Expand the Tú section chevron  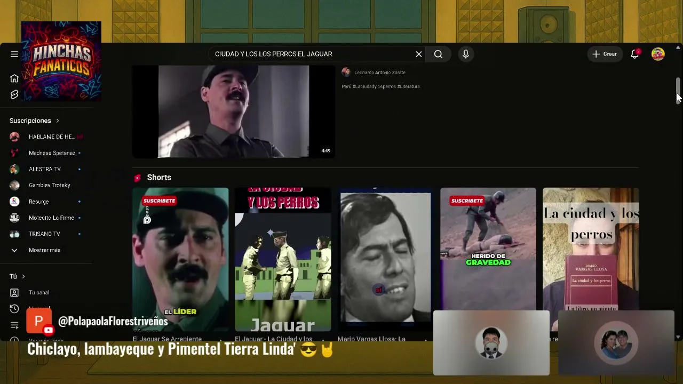point(23,276)
